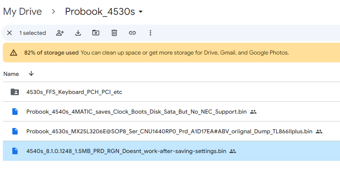Reverse sort direction with the arrow
This screenshot has width=340, height=169.
[31, 74]
